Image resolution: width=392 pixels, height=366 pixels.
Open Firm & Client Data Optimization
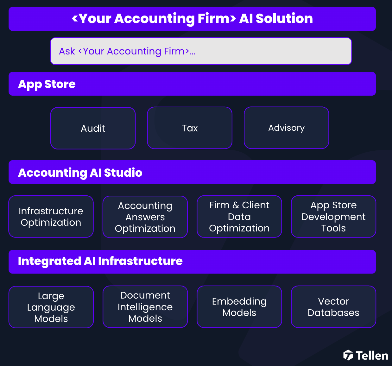pos(239,217)
